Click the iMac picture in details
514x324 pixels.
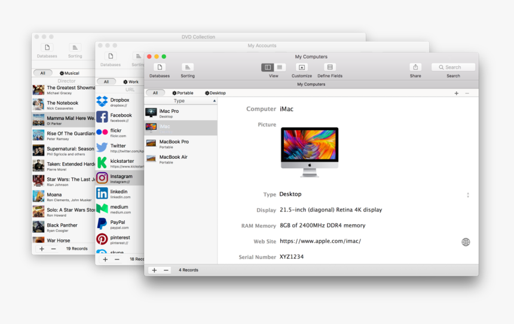(x=310, y=152)
